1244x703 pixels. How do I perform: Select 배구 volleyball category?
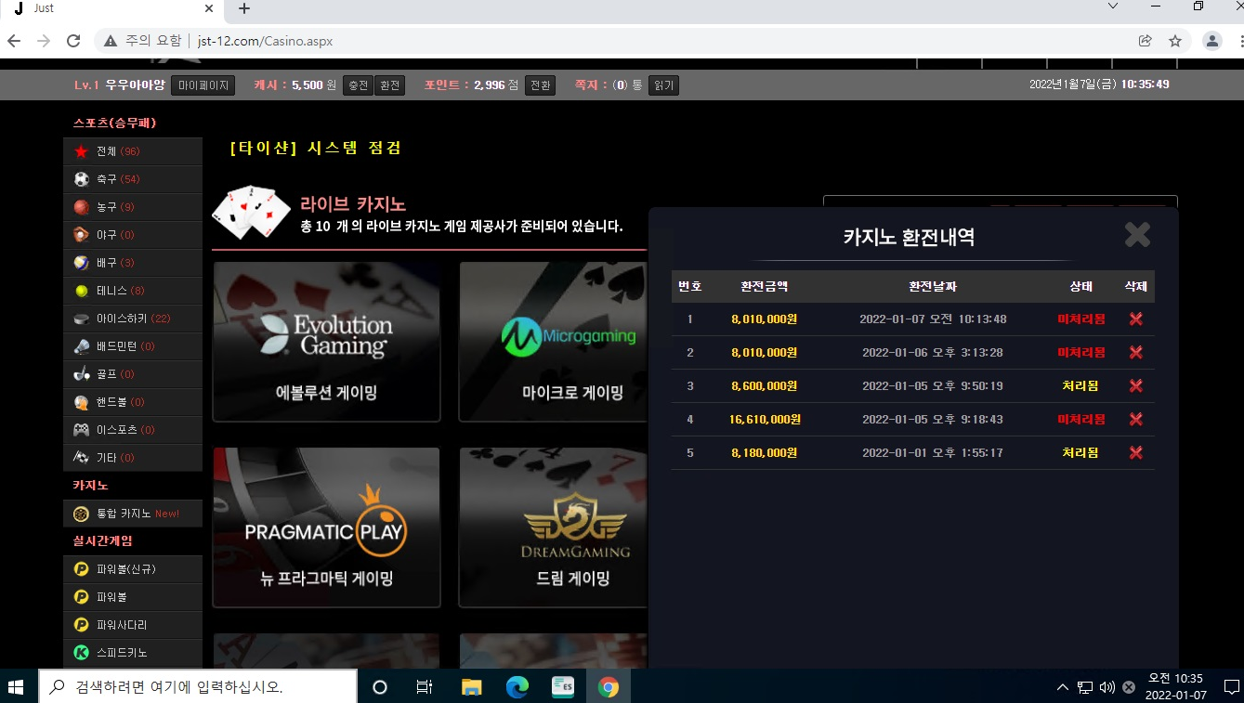tap(133, 263)
